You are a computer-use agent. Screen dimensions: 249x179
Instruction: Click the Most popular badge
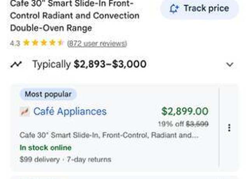coord(48,94)
